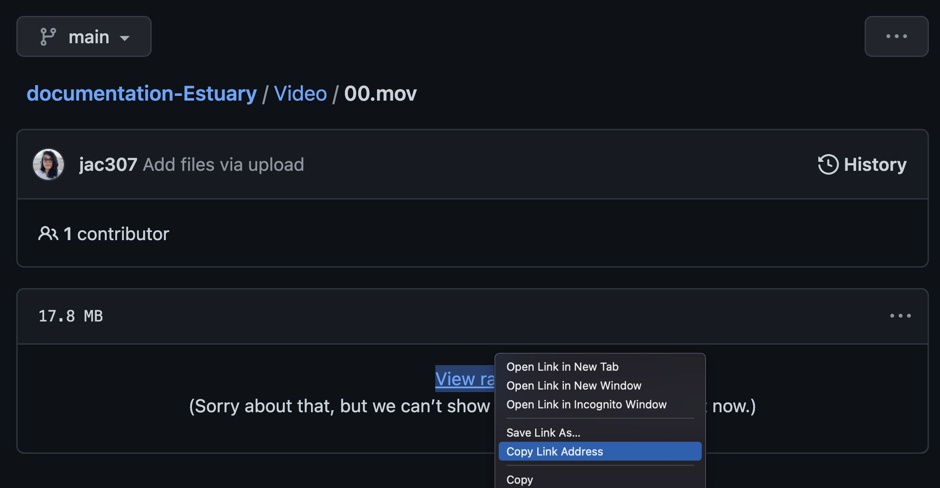
Task: Click the View raw link
Action: [465, 379]
